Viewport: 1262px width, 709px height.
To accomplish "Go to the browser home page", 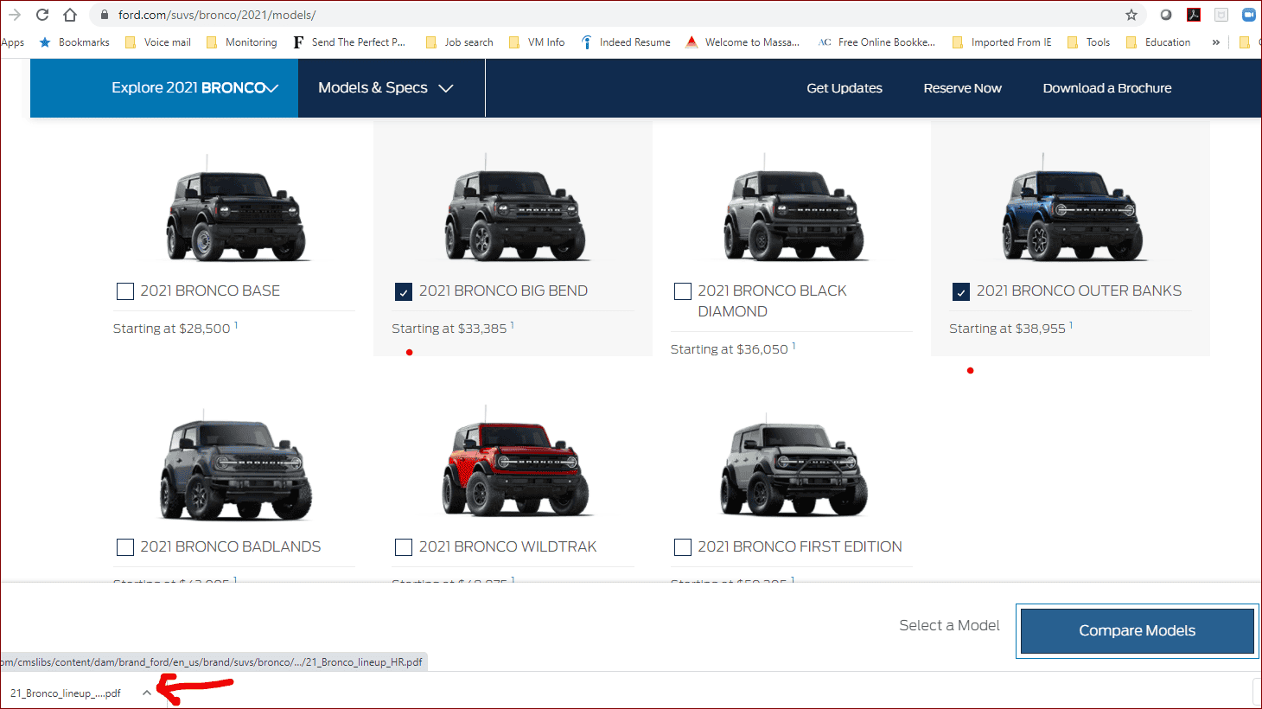I will point(70,15).
